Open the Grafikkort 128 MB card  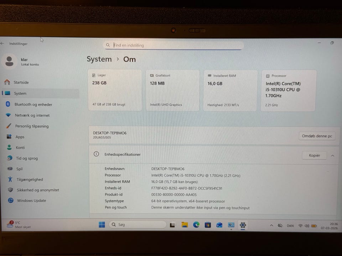coord(172,90)
